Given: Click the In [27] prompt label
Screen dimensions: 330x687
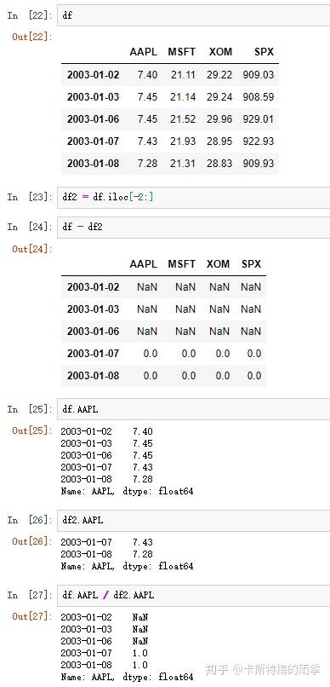Looking at the screenshot, I should [29, 595].
